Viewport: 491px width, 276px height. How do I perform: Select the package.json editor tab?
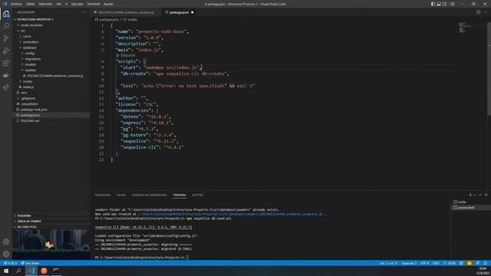pos(179,12)
